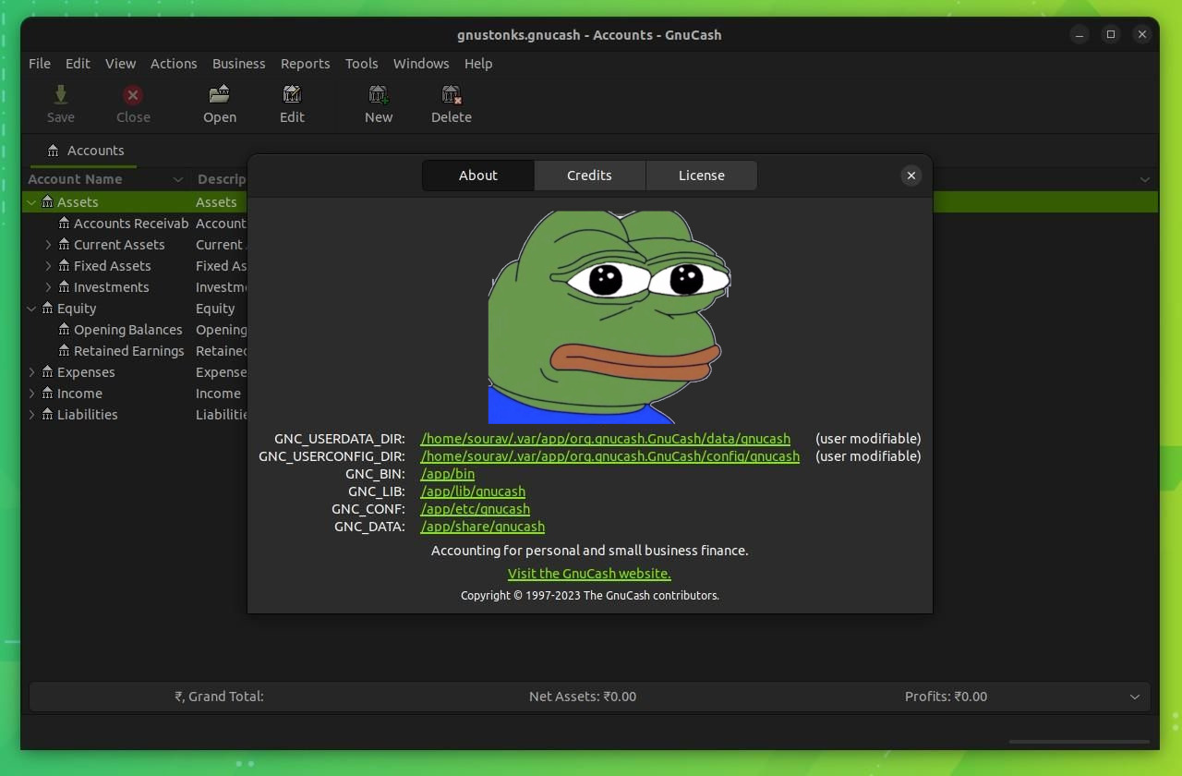The image size is (1182, 776).
Task: Collapse the Assets account tree
Action: pyautogui.click(x=31, y=202)
